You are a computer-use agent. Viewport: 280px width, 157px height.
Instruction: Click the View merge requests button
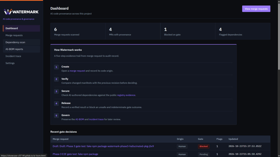[x=256, y=9]
